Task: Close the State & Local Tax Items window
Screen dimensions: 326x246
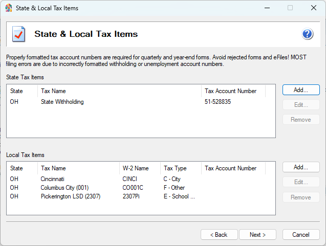Action: pyautogui.click(x=314, y=8)
